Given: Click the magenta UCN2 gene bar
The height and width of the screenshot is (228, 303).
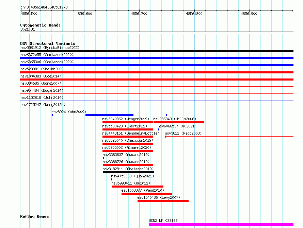Looking at the screenshot, I should point(221,225).
